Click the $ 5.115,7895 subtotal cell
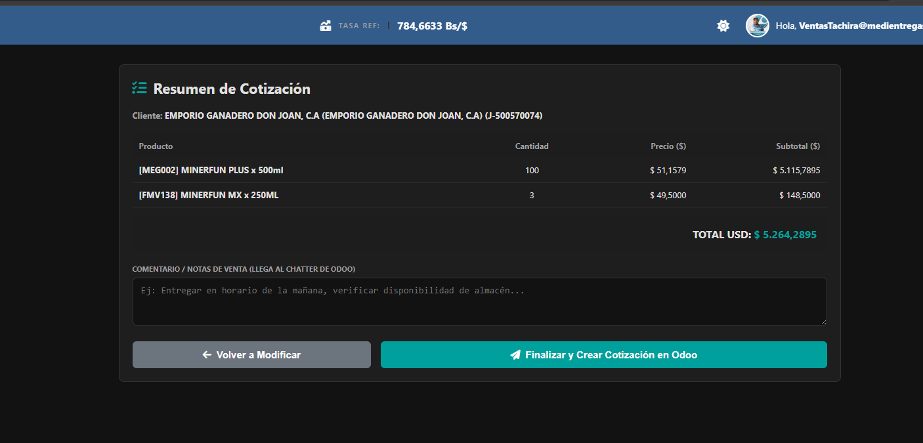The image size is (923, 443). [x=796, y=170]
